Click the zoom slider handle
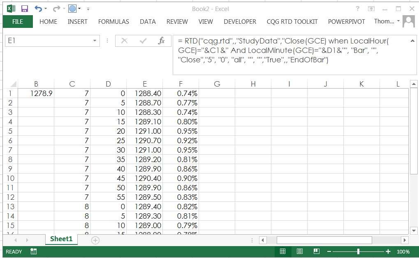 pyautogui.click(x=359, y=251)
